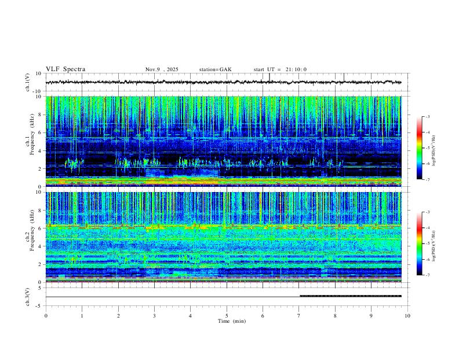The image size is (459, 354).
Task: Click the upper PSD color scale bar
Action: click(x=419, y=148)
